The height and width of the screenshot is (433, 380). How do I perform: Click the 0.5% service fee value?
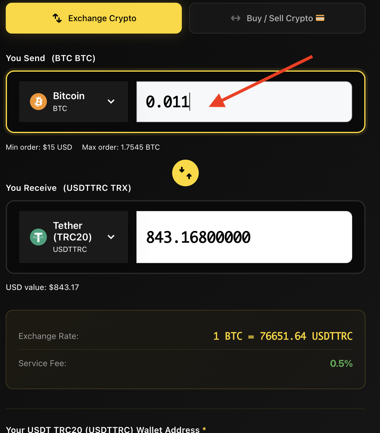pos(342,363)
